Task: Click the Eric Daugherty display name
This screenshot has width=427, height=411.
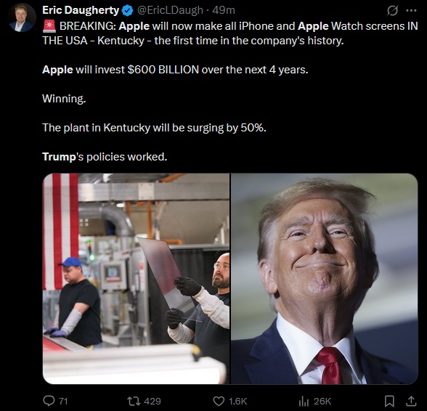Action: coord(81,10)
